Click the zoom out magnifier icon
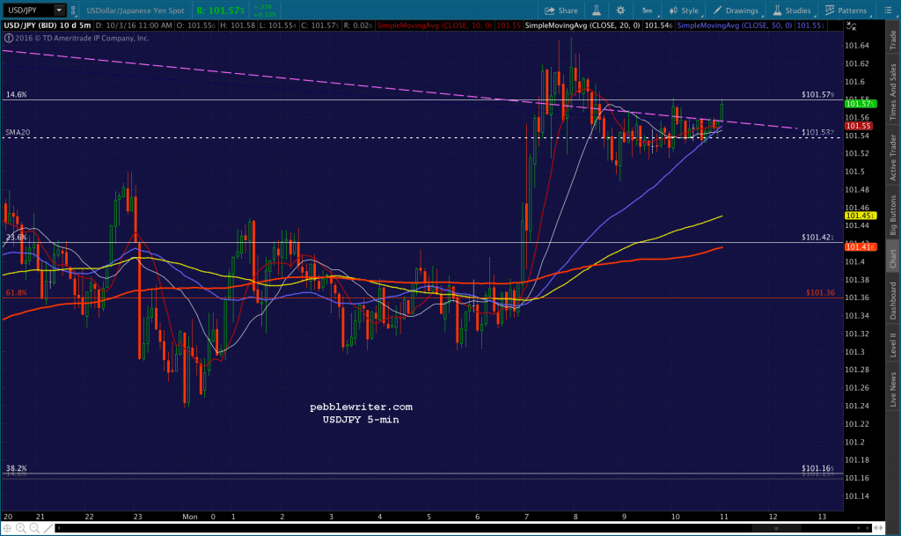This screenshot has width=901, height=536. [34, 527]
